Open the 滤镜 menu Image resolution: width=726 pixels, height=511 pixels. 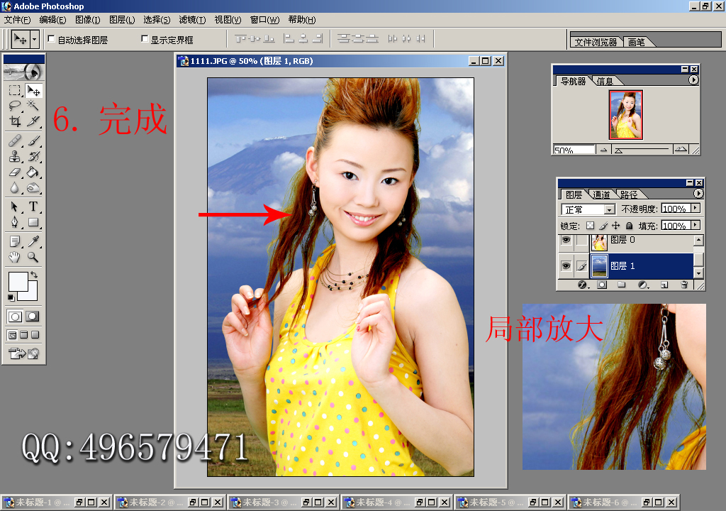click(192, 19)
